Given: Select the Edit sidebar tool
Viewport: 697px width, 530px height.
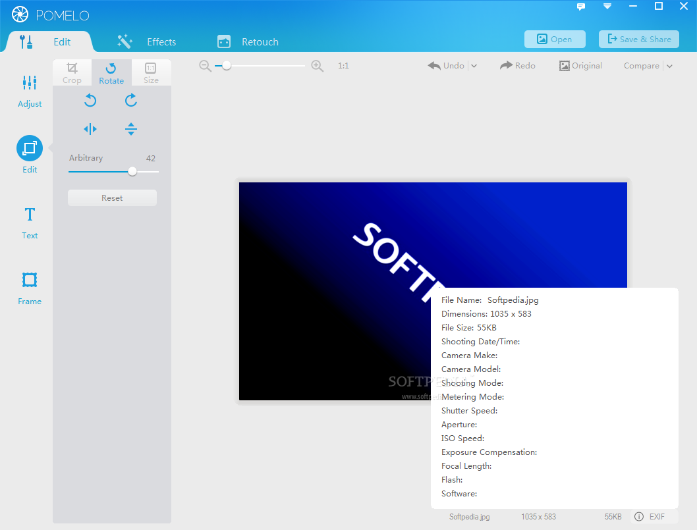Looking at the screenshot, I should click(30, 155).
